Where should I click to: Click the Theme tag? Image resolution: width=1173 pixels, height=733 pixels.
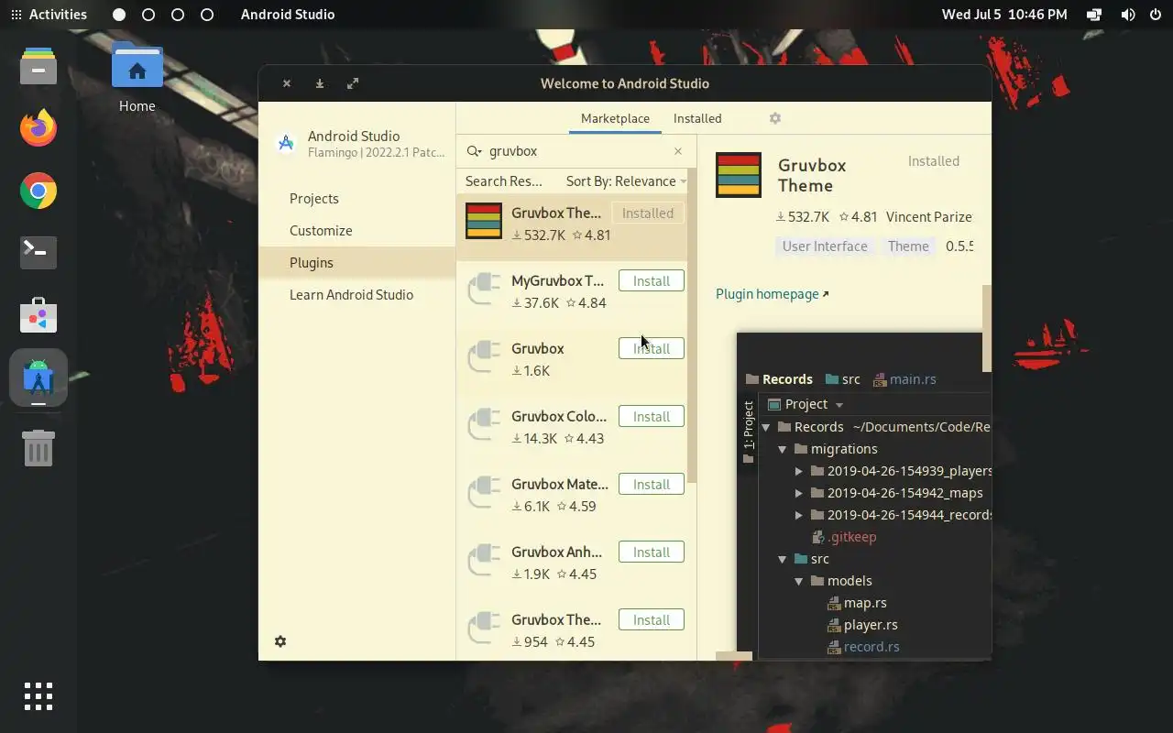(908, 246)
